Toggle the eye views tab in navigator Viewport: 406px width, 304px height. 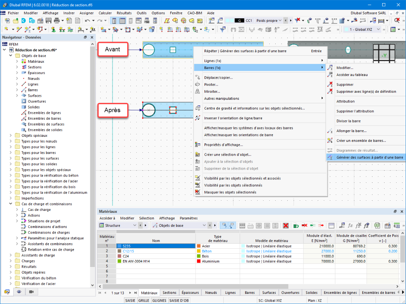(x=19, y=292)
